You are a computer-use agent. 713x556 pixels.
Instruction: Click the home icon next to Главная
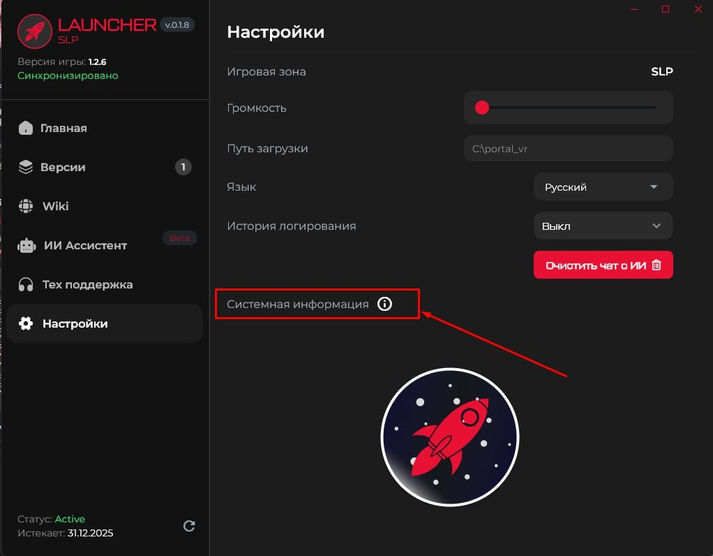pyautogui.click(x=25, y=128)
